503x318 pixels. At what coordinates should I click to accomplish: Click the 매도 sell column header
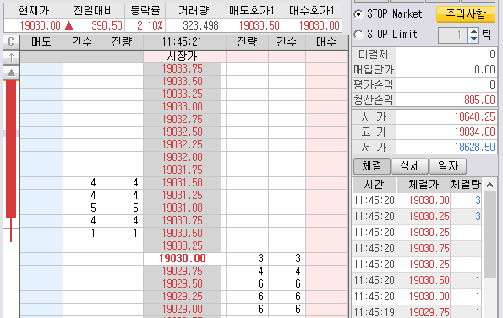41,42
